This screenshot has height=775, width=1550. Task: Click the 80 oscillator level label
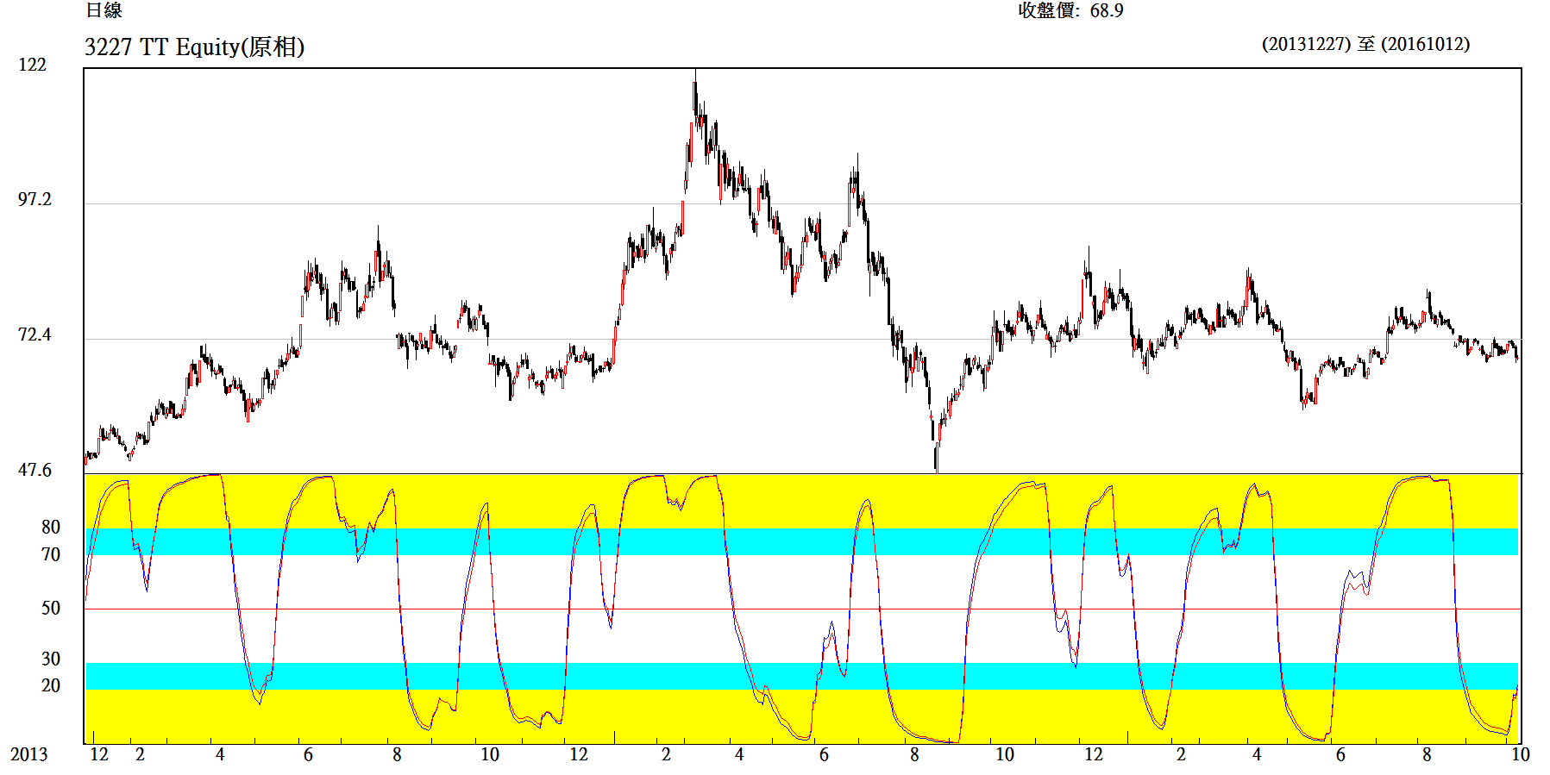click(x=51, y=527)
